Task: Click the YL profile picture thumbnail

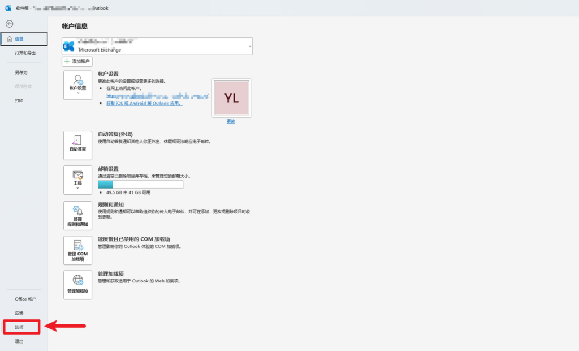Action: coord(231,98)
